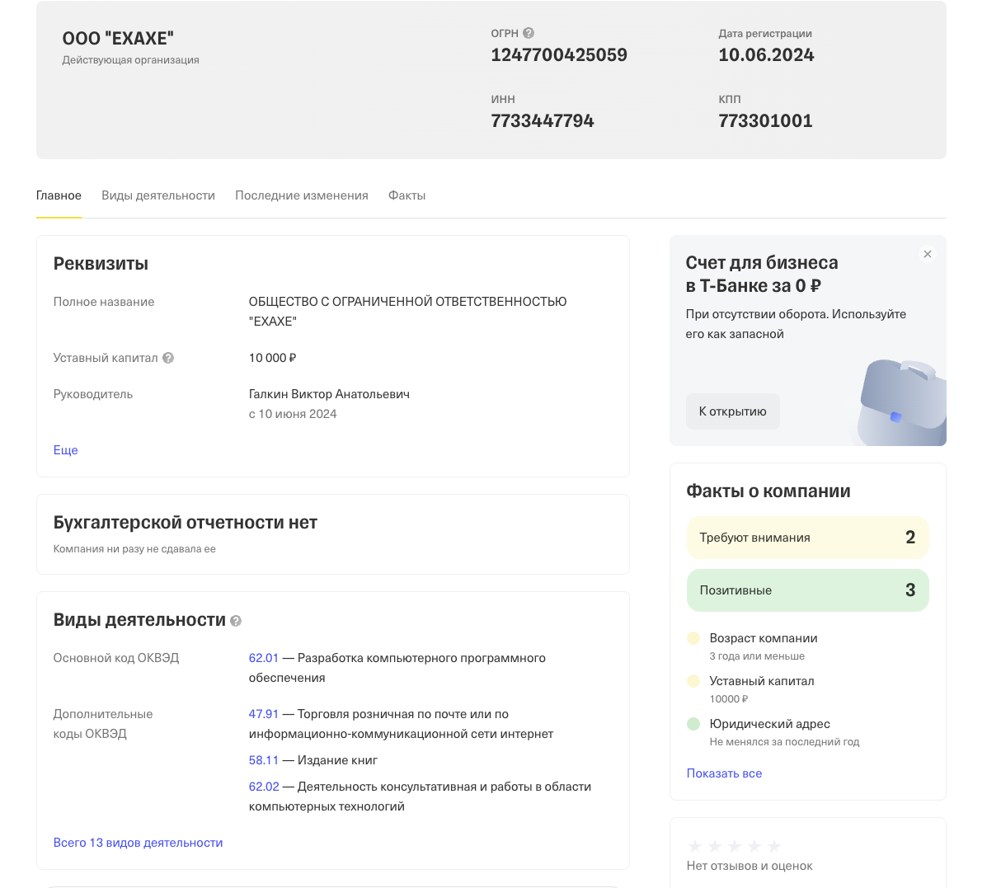This screenshot has height=888, width=1001.
Task: Open the Виды деятельности tab
Action: (x=158, y=195)
